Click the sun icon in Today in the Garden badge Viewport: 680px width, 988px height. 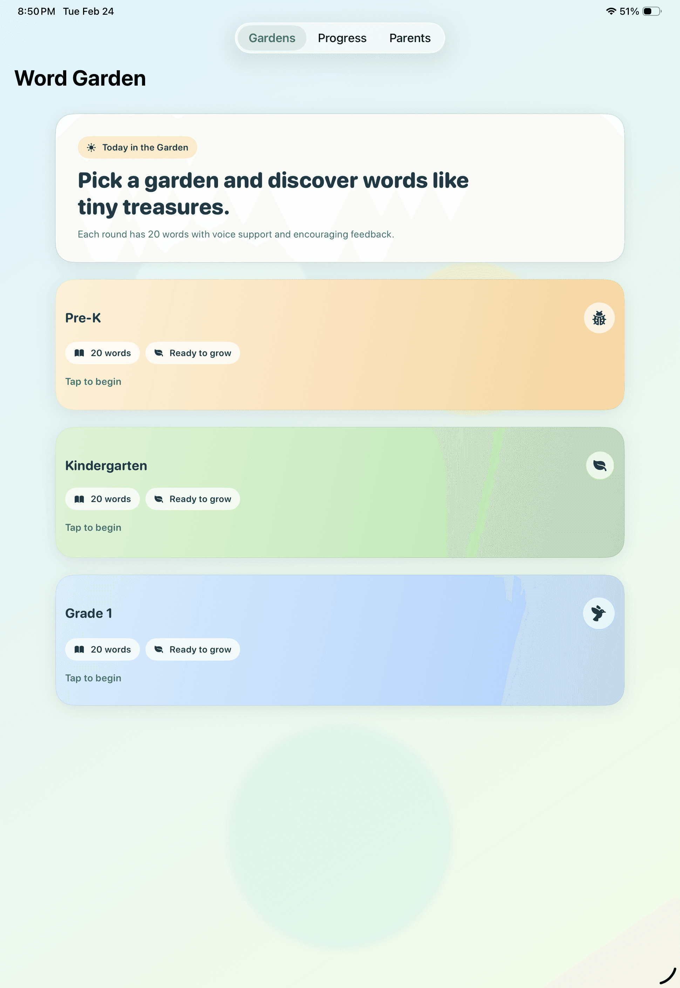pos(91,147)
